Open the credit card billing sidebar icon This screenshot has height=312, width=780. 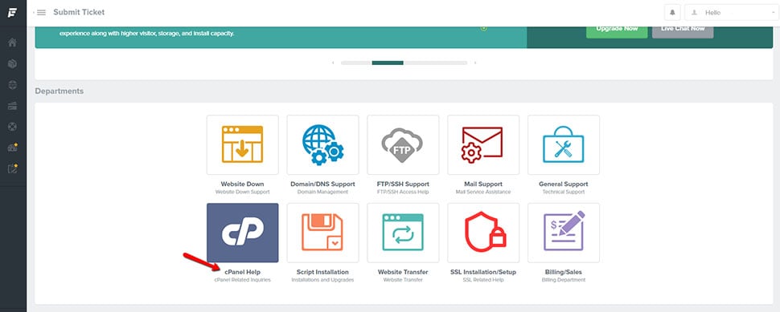12,106
